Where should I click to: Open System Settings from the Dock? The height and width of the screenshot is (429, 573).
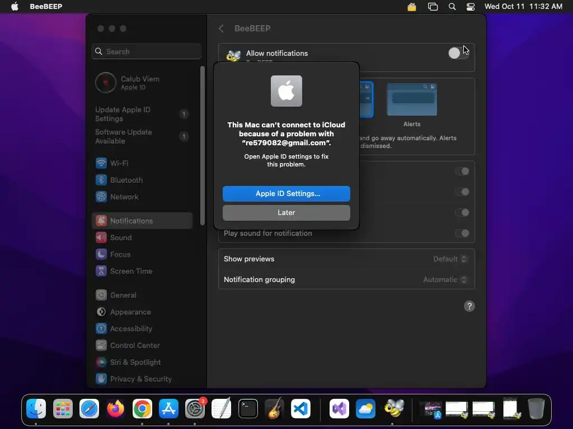coord(195,408)
